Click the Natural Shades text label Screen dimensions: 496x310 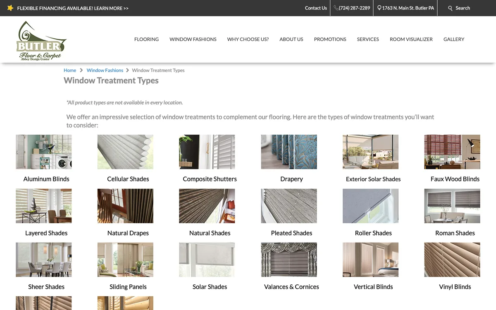(210, 233)
